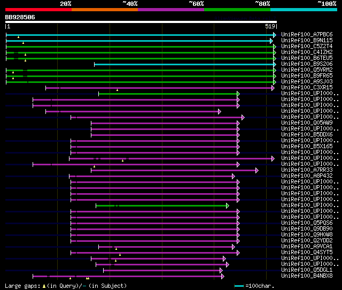Click the orange ~40% identity legend segment

tap(105, 10)
